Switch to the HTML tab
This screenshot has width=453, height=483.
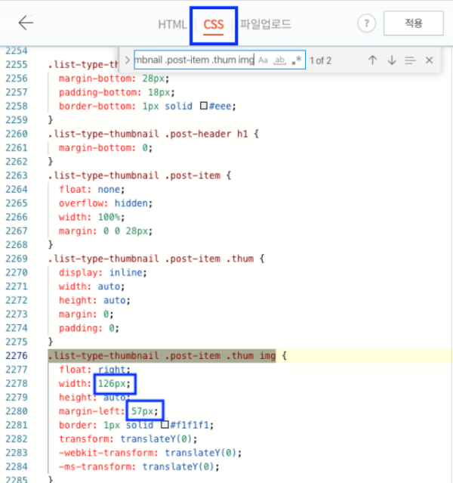tap(172, 24)
